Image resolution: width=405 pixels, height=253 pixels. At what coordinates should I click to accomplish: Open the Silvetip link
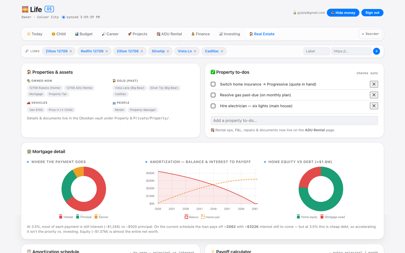pyautogui.click(x=158, y=51)
